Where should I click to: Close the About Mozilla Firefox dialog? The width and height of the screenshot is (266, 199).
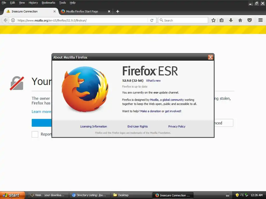(210, 57)
